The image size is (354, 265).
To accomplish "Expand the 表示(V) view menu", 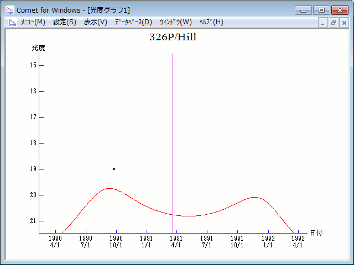I will pos(96,22).
